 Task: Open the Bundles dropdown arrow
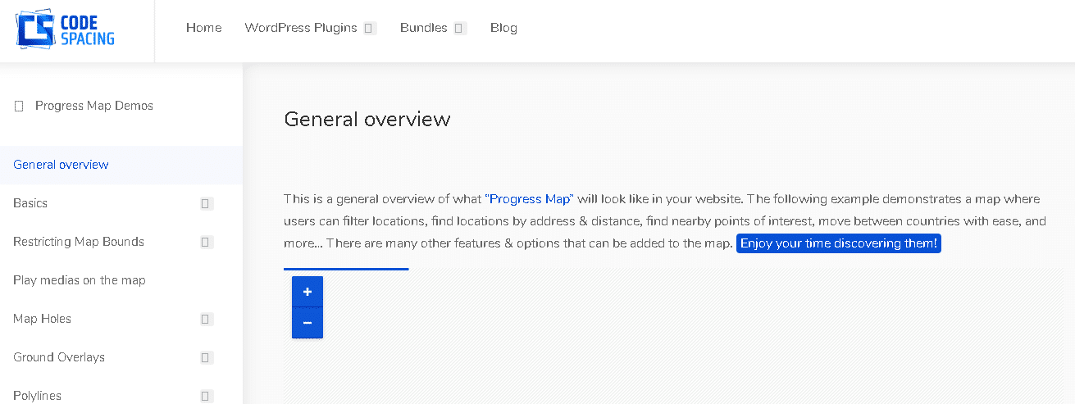tap(459, 28)
